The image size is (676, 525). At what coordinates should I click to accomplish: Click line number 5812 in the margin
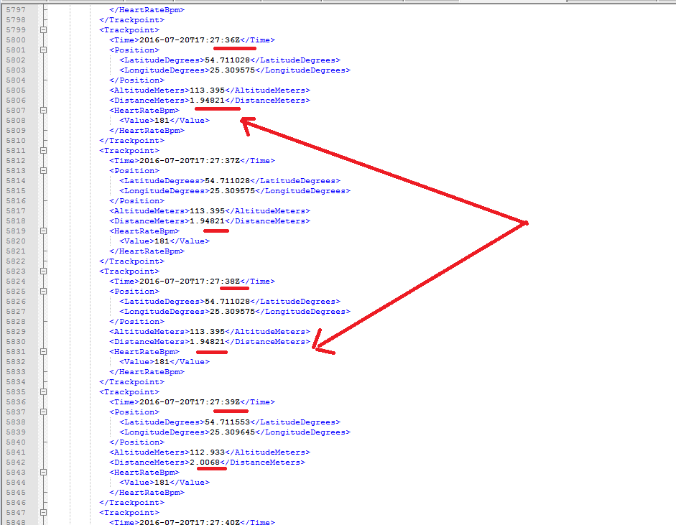pos(16,161)
